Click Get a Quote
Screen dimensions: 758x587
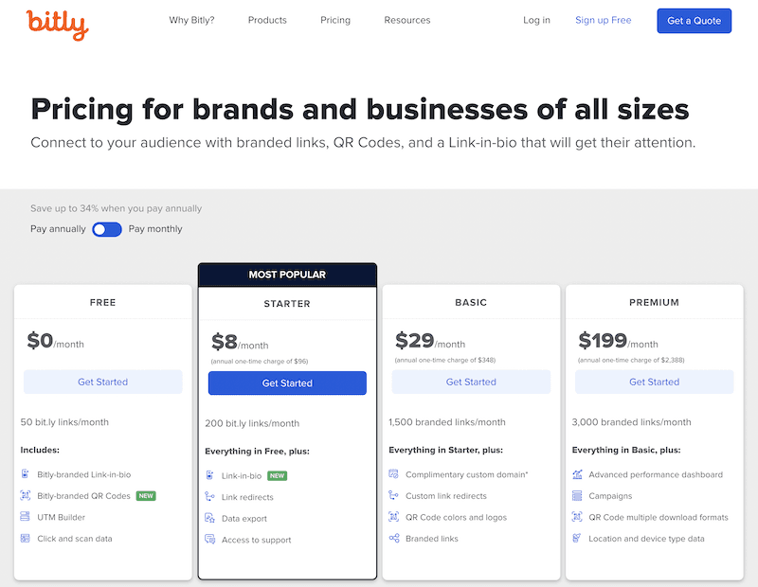coord(695,20)
